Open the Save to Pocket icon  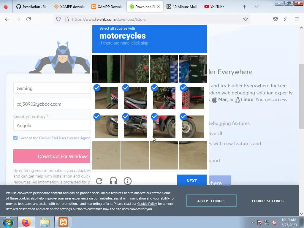pos(275,19)
